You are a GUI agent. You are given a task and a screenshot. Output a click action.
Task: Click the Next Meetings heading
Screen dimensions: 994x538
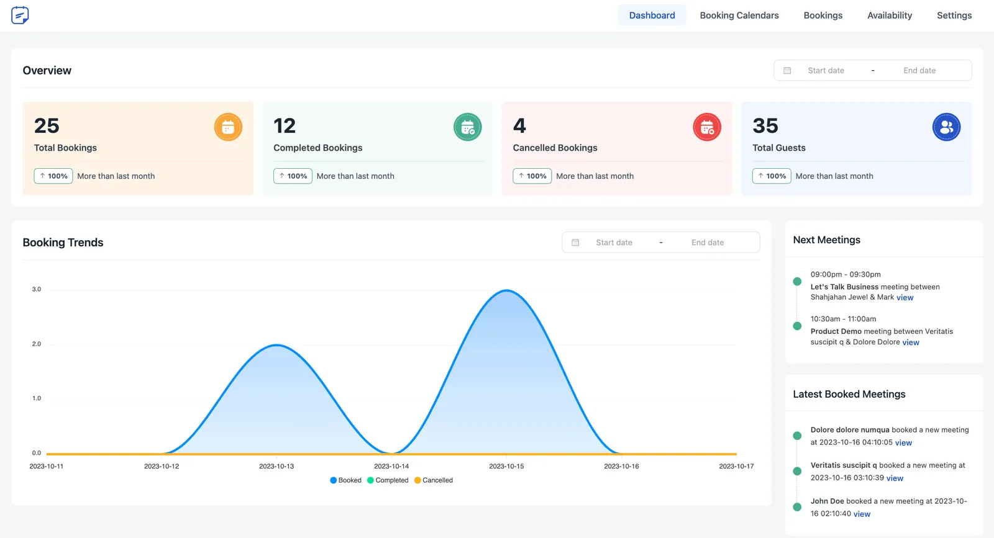[827, 240]
